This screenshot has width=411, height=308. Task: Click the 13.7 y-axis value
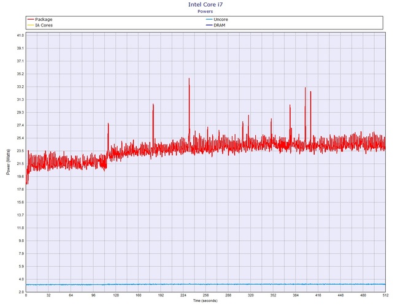(x=20, y=215)
